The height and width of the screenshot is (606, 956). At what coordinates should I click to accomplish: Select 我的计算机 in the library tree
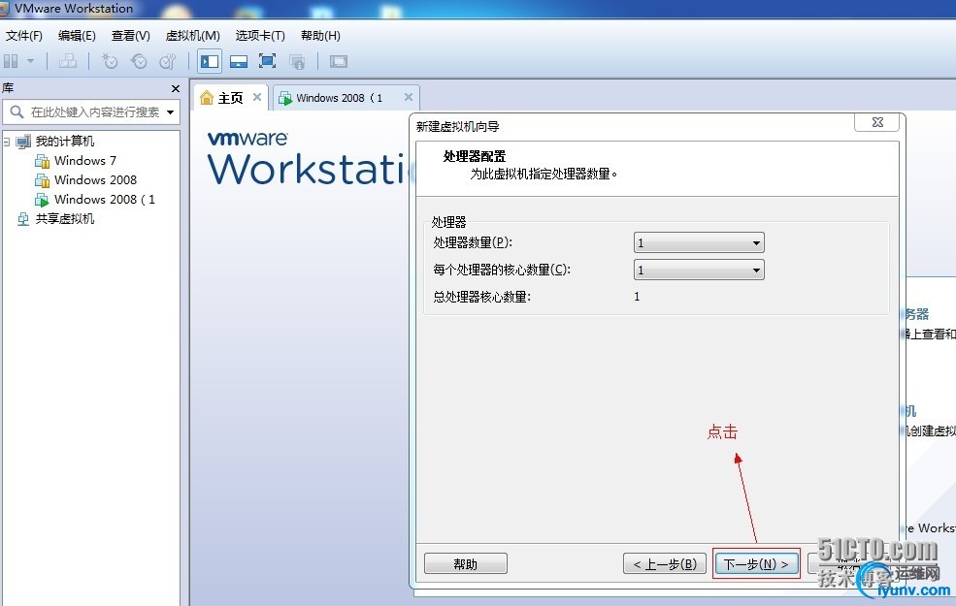pyautogui.click(x=65, y=142)
